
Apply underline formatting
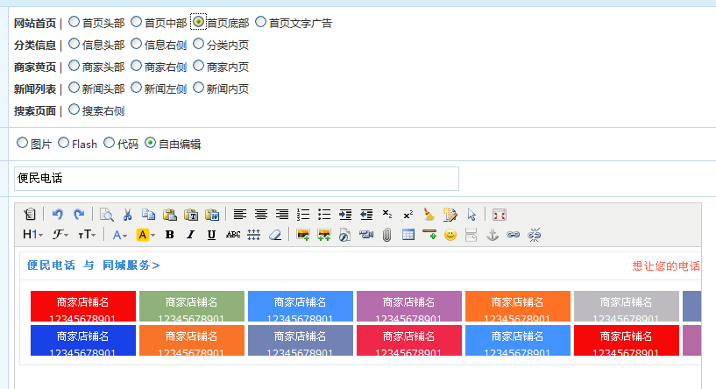[211, 235]
